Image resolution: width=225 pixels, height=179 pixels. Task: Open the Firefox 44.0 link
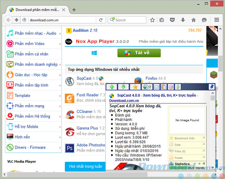coord(156,78)
